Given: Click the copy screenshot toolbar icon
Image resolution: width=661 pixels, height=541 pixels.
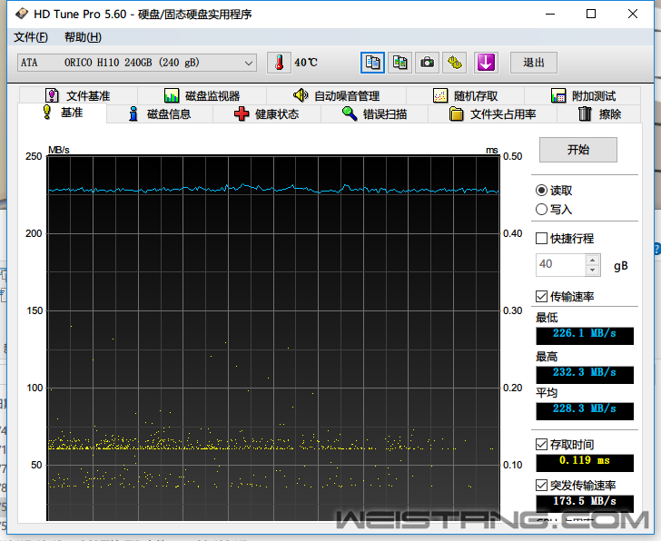Looking at the screenshot, I should (400, 63).
